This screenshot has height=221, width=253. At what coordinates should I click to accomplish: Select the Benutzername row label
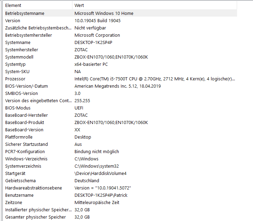pyautogui.click(x=19, y=195)
